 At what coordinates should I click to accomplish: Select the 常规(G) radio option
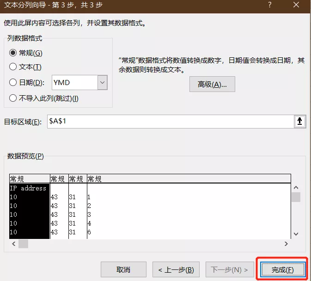[13, 53]
